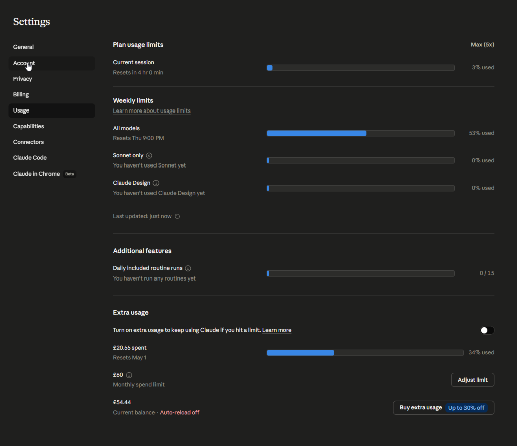This screenshot has width=517, height=446.
Task: Click the 34% used value
Action: coord(481,352)
